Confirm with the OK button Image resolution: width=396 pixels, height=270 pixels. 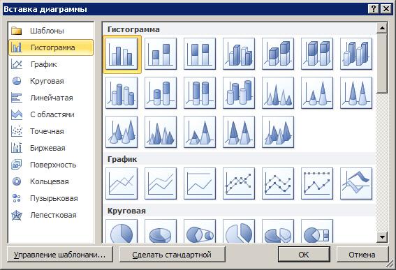click(x=304, y=255)
